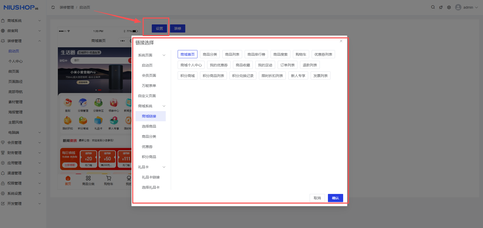Click the 商品分类 icon in preview bottom bar

(88, 178)
